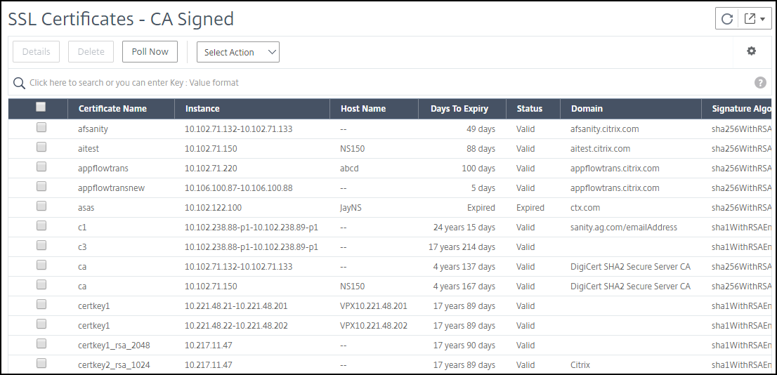Check the appflowtransnew row checkbox
This screenshot has height=375, width=777.
pyautogui.click(x=41, y=186)
